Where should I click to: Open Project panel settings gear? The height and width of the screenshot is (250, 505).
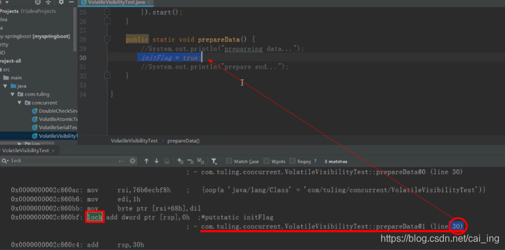pos(61,2)
